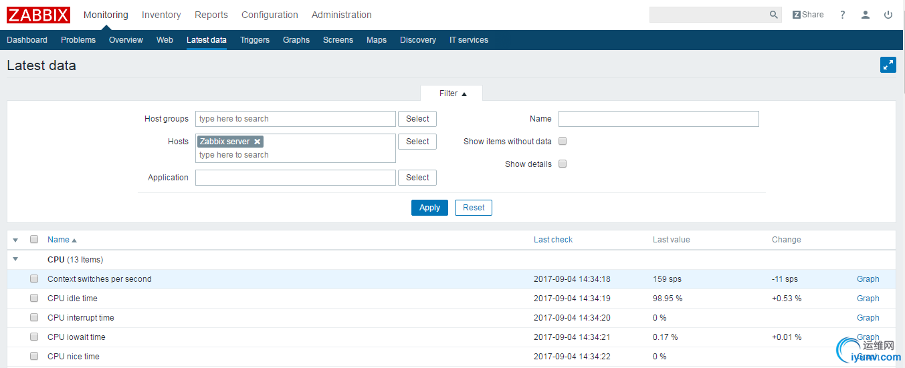Open the help question mark
The image size is (905, 368).
(843, 15)
